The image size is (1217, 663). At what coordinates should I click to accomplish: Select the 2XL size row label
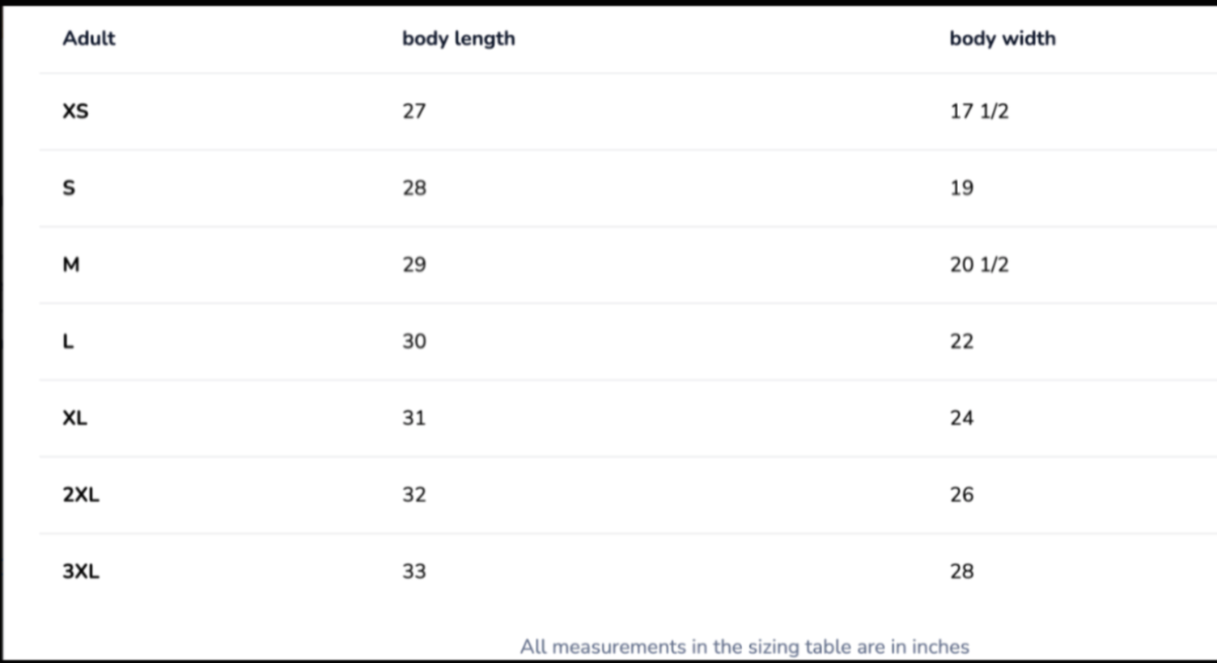(x=81, y=495)
